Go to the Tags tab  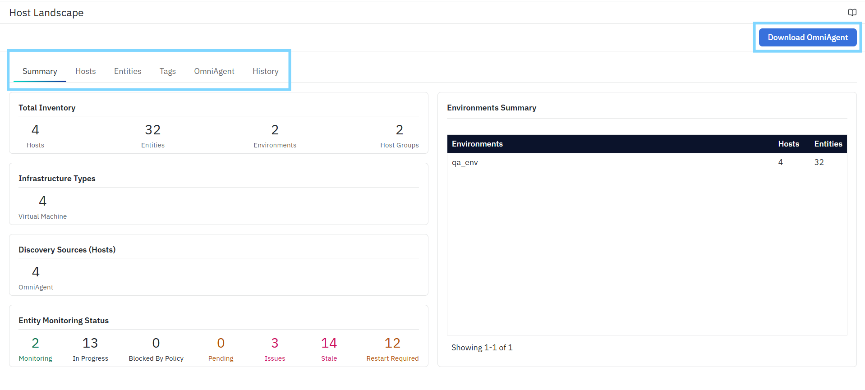pos(167,71)
